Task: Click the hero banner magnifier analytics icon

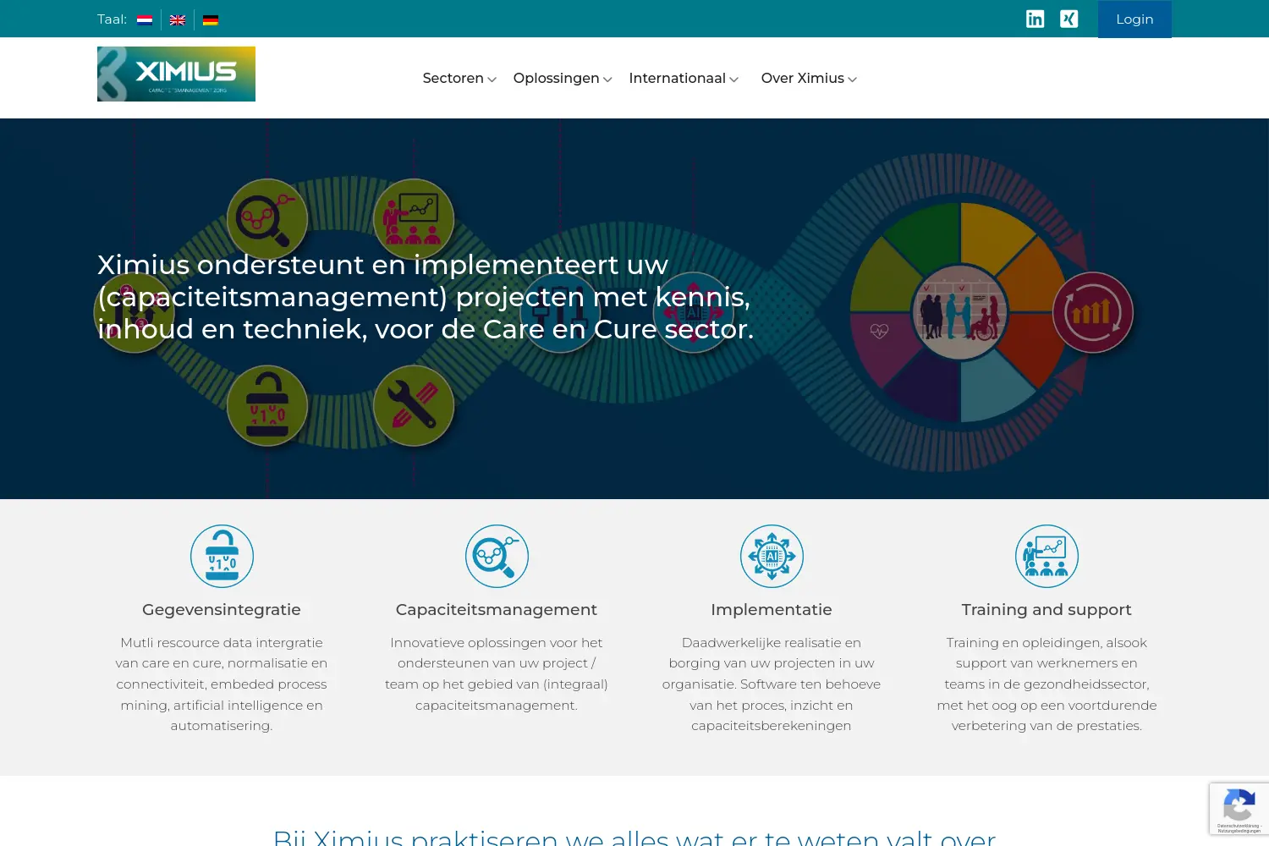Action: coord(266,219)
